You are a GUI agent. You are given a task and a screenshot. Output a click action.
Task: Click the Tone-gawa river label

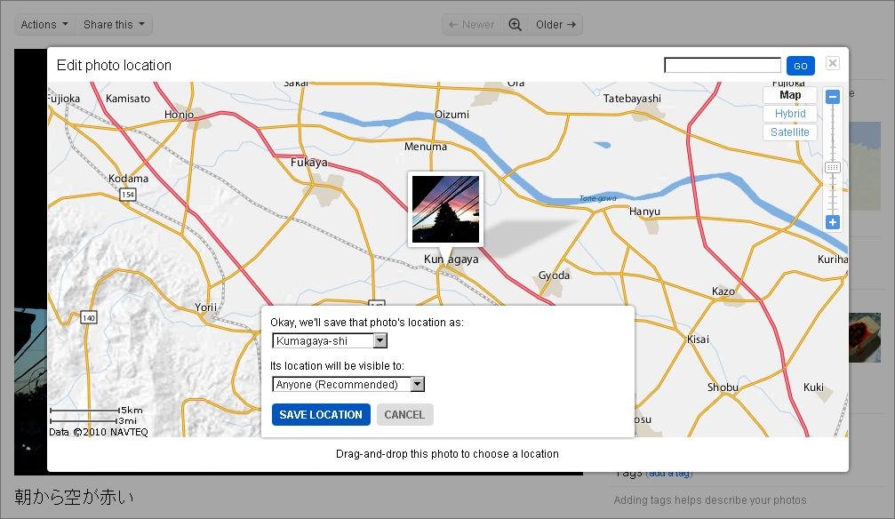pyautogui.click(x=597, y=198)
